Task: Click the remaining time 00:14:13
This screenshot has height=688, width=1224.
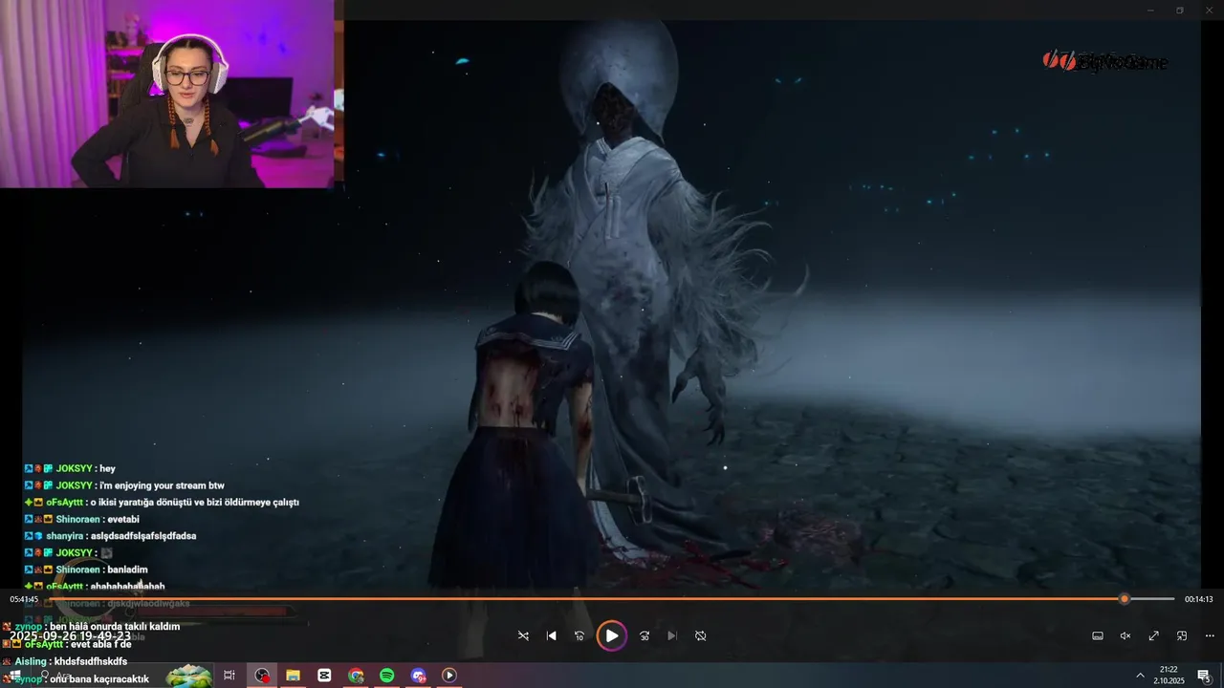Action: click(x=1198, y=599)
